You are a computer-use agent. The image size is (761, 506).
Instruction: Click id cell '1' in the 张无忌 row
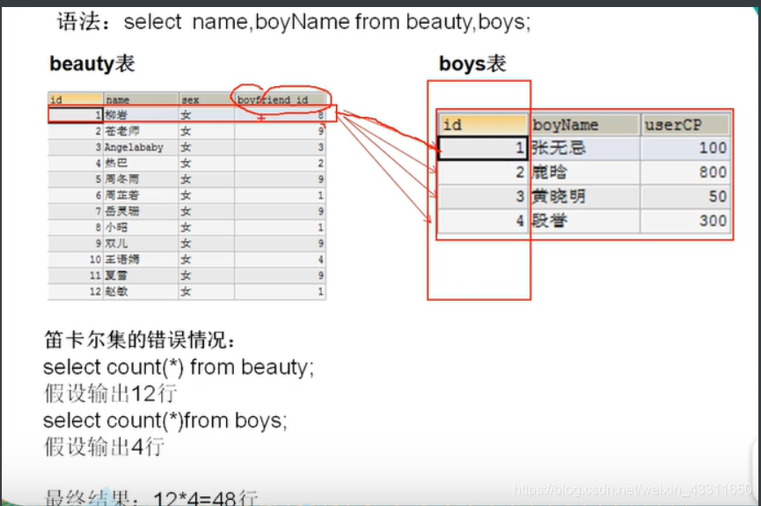point(483,148)
